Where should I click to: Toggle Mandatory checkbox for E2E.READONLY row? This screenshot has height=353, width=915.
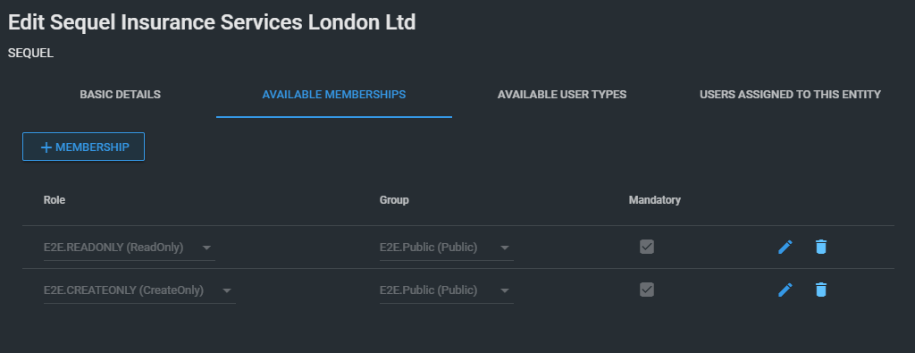(647, 247)
